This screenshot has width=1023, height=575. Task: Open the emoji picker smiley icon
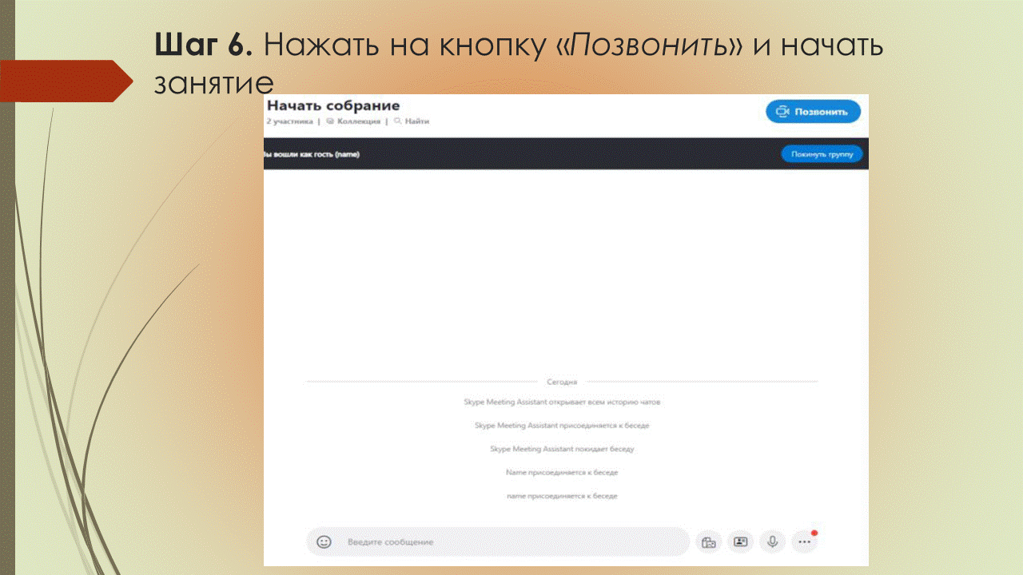(x=324, y=541)
